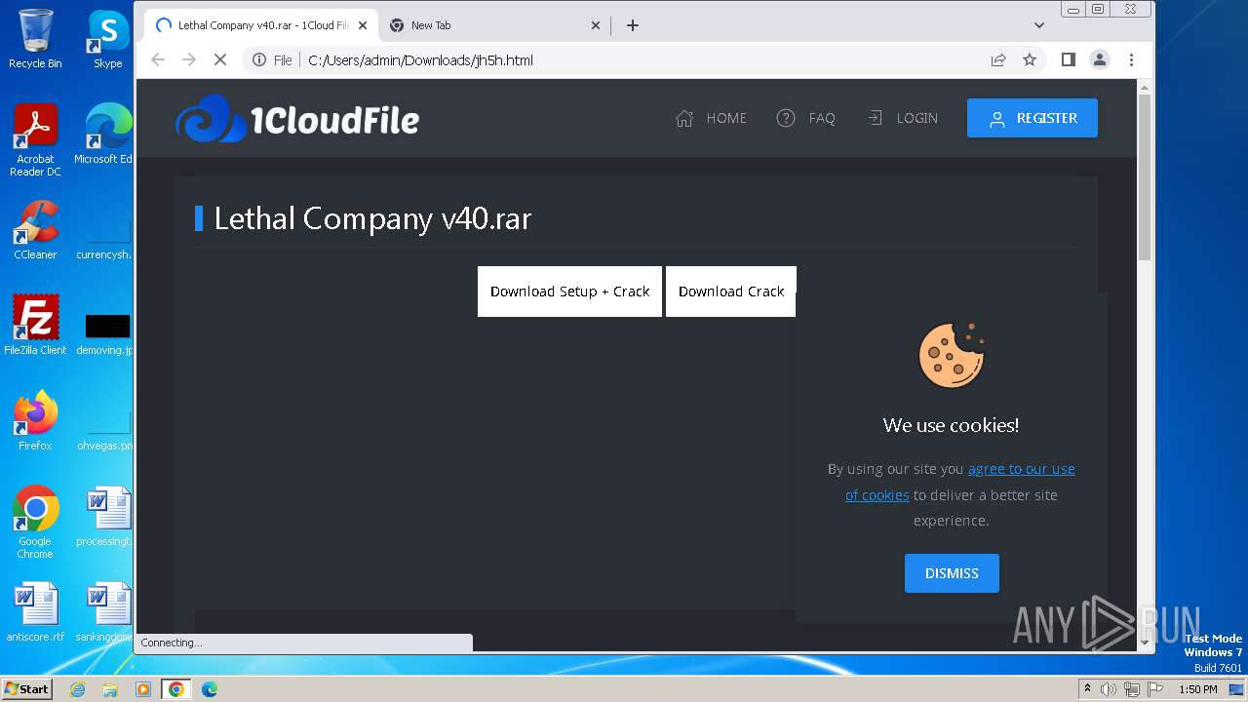
Task: Click the Download Crack button
Action: point(731,292)
